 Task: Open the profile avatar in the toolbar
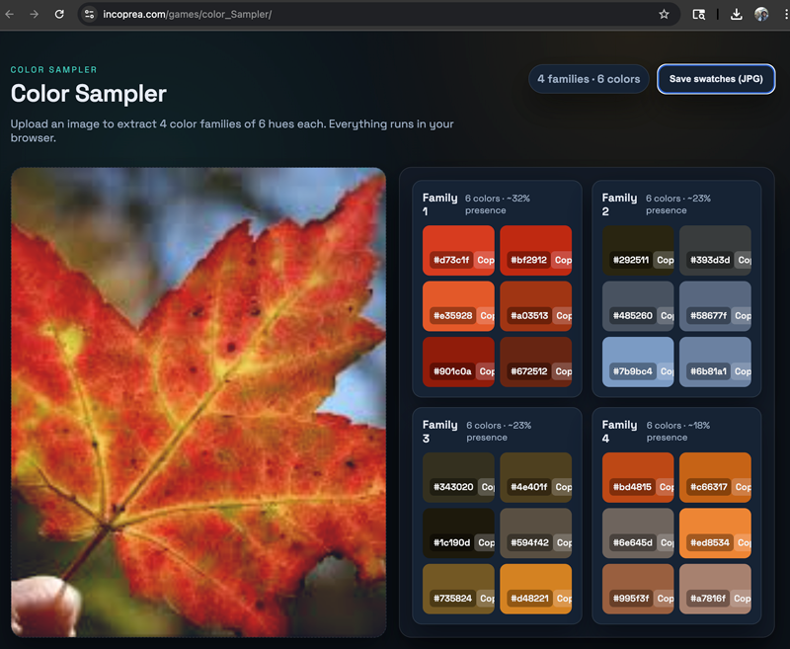pyautogui.click(x=761, y=15)
